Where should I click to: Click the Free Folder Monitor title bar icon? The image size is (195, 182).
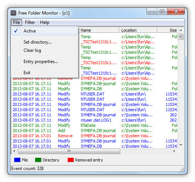point(13,13)
